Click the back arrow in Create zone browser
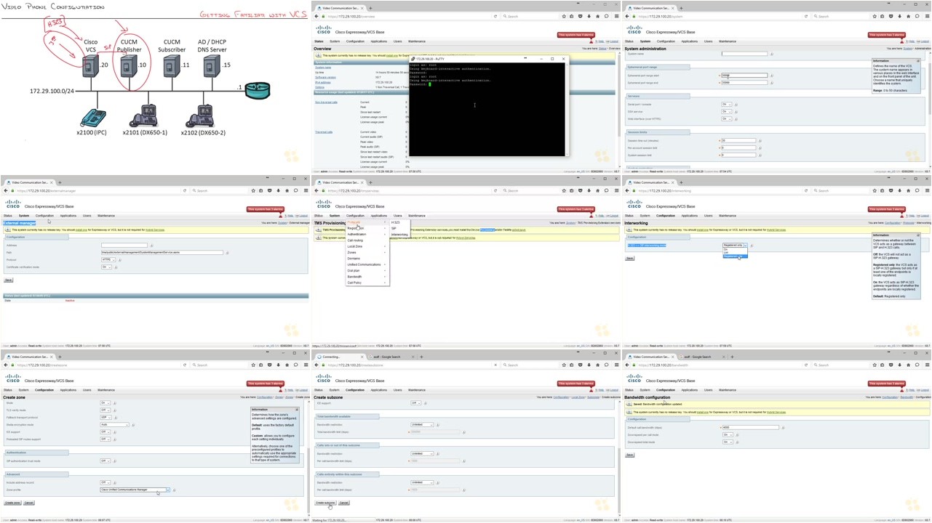The height and width of the screenshot is (523, 932). [5, 365]
